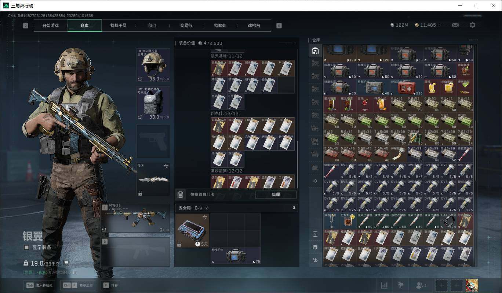
Task: Select the DVE item showing 1/5
Action: coord(465,204)
